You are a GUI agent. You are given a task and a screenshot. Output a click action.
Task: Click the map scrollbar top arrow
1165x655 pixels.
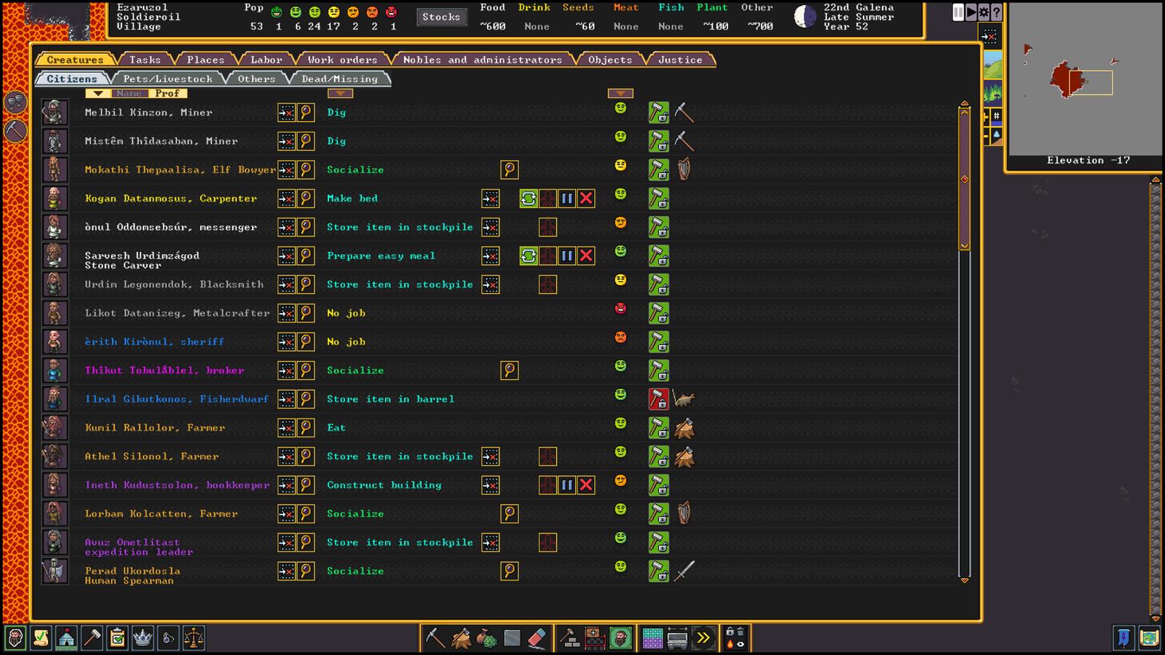(x=1156, y=180)
